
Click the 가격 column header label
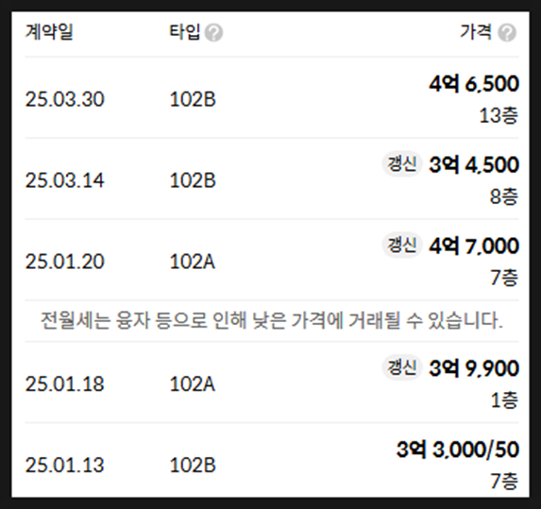pos(476,32)
